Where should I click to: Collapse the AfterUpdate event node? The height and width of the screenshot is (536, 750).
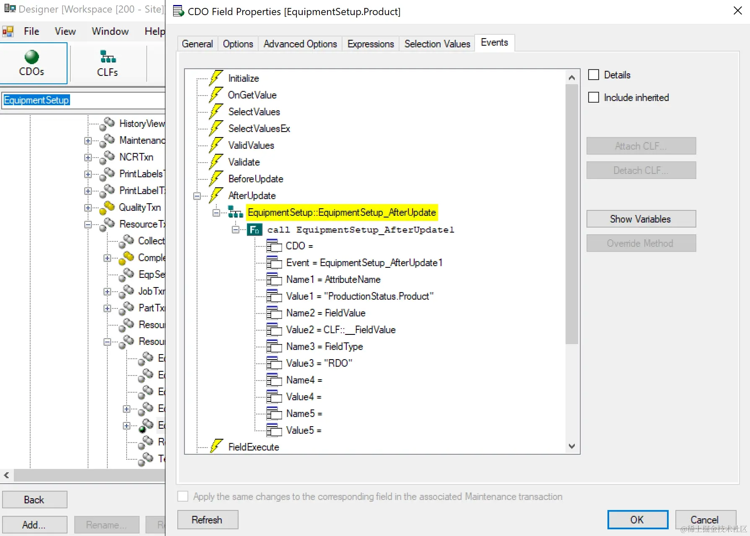[x=197, y=196]
